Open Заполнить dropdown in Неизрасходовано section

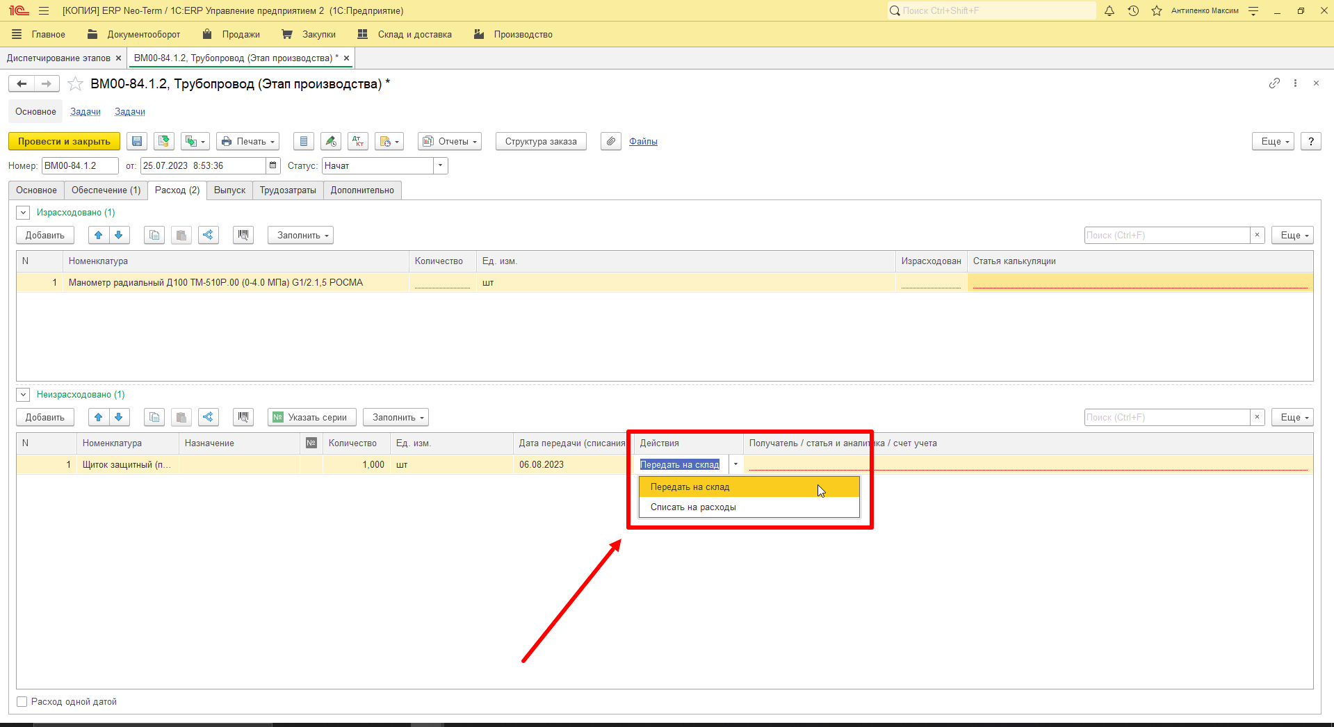(x=396, y=418)
